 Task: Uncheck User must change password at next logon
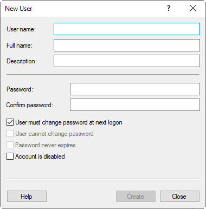10,122
